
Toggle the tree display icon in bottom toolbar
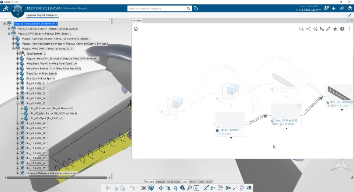point(221,188)
